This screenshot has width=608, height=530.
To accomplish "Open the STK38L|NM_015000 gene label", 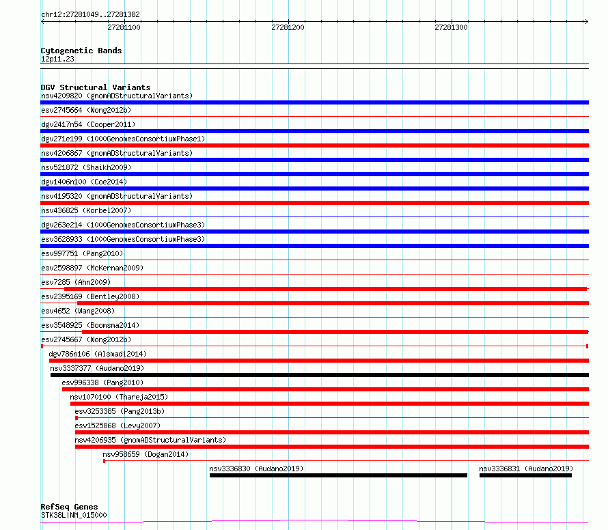I will click(x=74, y=515).
